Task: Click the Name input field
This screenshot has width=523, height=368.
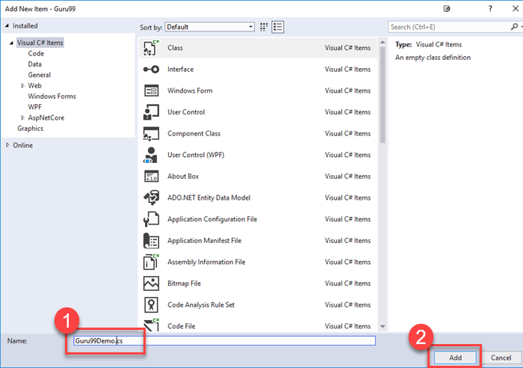Action: (224, 340)
